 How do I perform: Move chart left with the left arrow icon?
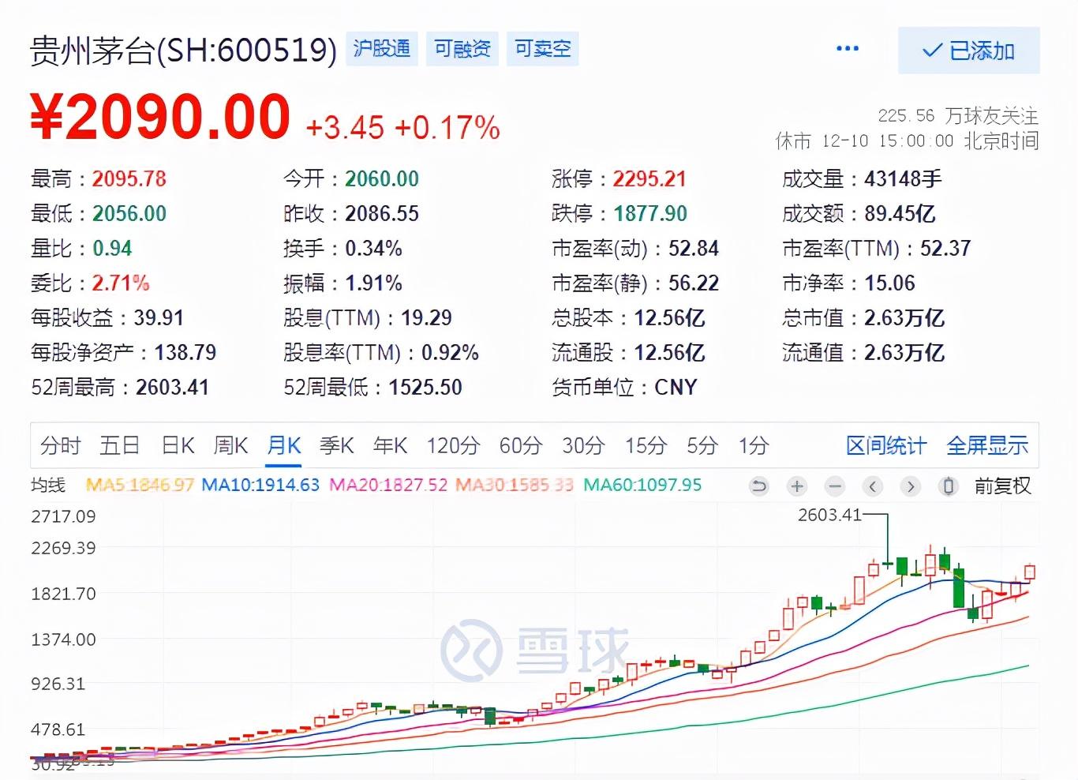coord(873,486)
